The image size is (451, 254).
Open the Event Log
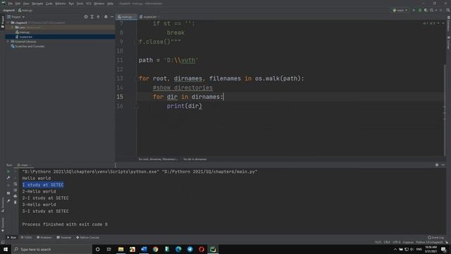pyautogui.click(x=435, y=238)
